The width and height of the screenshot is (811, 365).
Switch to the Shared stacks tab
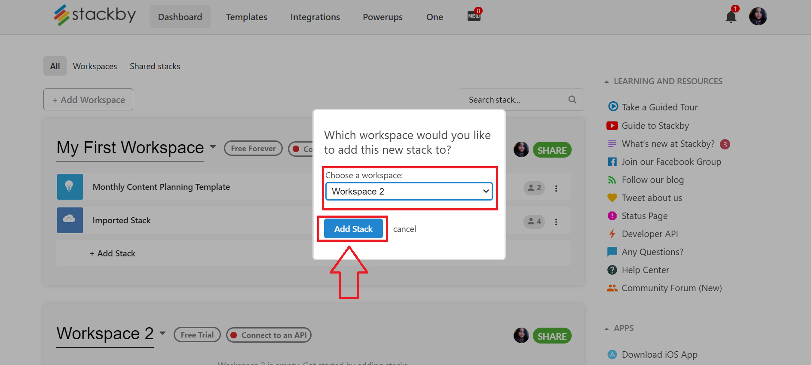[155, 66]
